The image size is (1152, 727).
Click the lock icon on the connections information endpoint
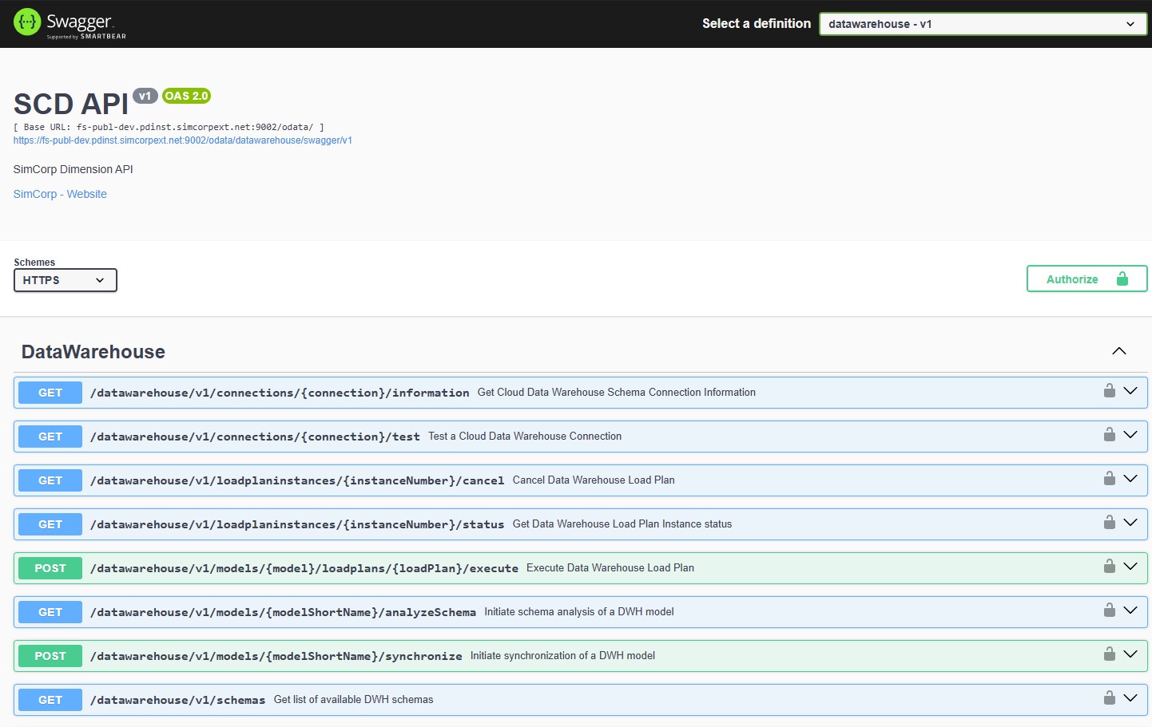(x=1110, y=391)
